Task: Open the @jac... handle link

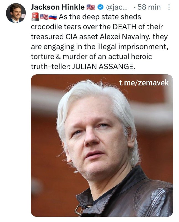Action: pos(116,7)
